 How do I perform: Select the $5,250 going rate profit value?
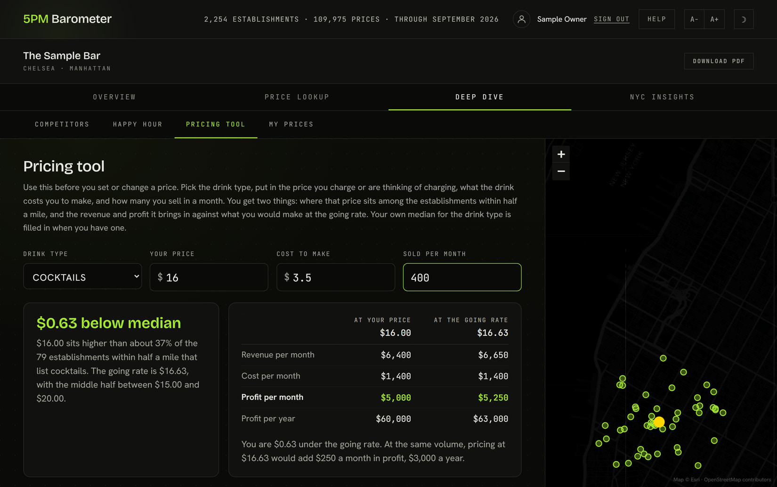click(493, 398)
